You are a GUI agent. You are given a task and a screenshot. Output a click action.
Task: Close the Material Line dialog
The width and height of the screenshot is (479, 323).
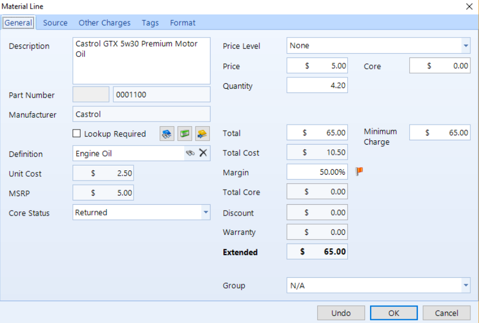point(469,6)
